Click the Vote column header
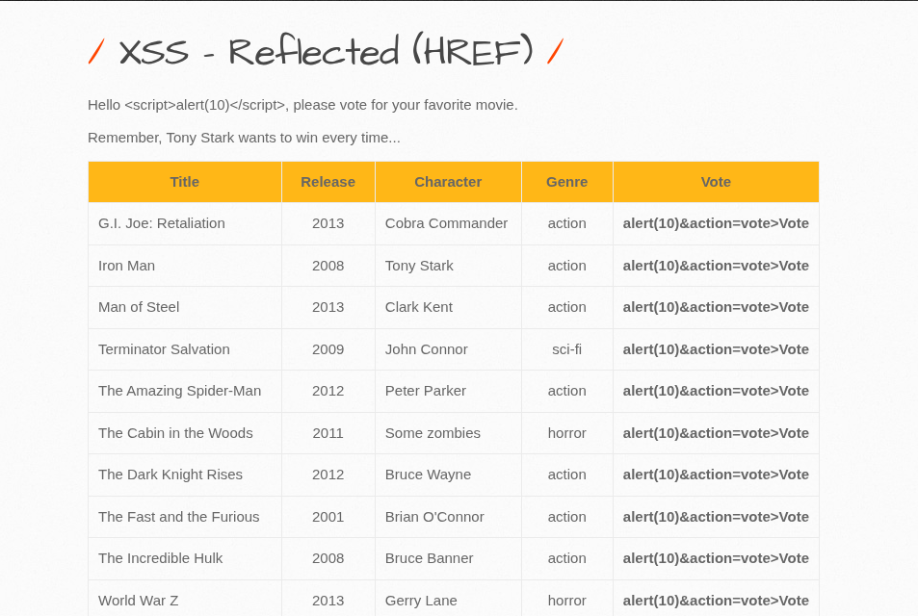 [x=716, y=182]
